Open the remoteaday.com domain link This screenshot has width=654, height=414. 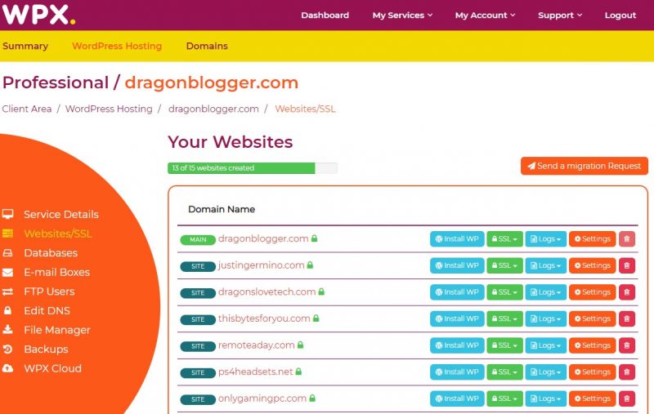coord(256,345)
